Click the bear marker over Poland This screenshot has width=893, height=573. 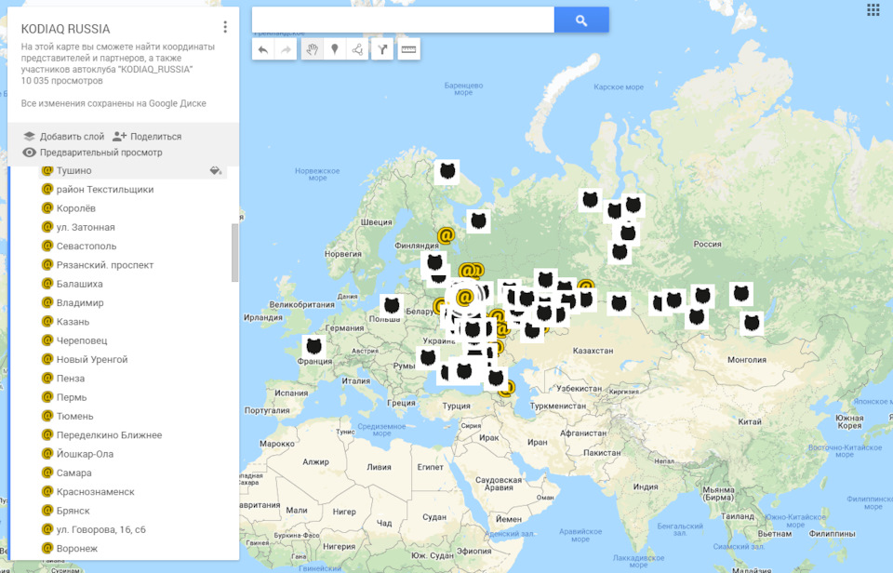[392, 305]
